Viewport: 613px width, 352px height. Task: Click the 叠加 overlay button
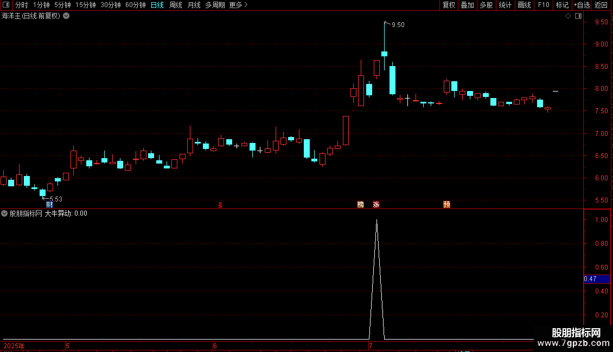467,5
